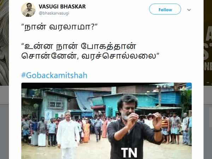Open the @bhaskarvasugi handle link
The width and height of the screenshot is (212, 159).
tap(54, 13)
